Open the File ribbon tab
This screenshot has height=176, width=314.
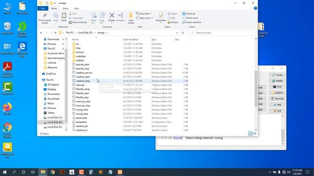pyautogui.click(x=43, y=8)
